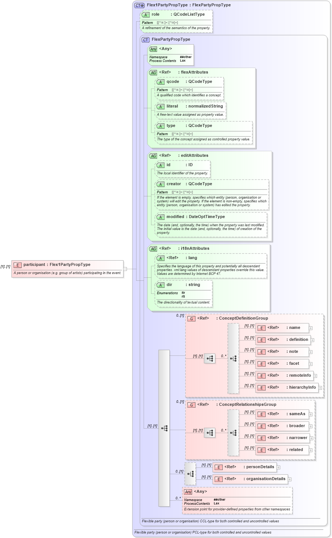This screenshot has height=538, width=332.
Task: Click the E icon of participant element
Action: pos(18,265)
